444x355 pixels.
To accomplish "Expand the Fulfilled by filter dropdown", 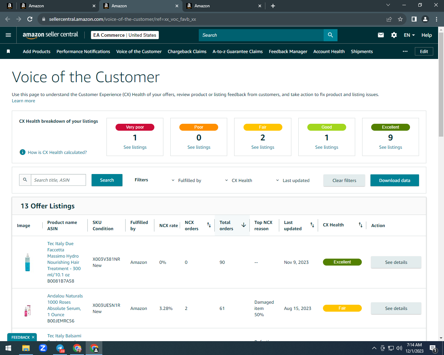I will pyautogui.click(x=186, y=180).
